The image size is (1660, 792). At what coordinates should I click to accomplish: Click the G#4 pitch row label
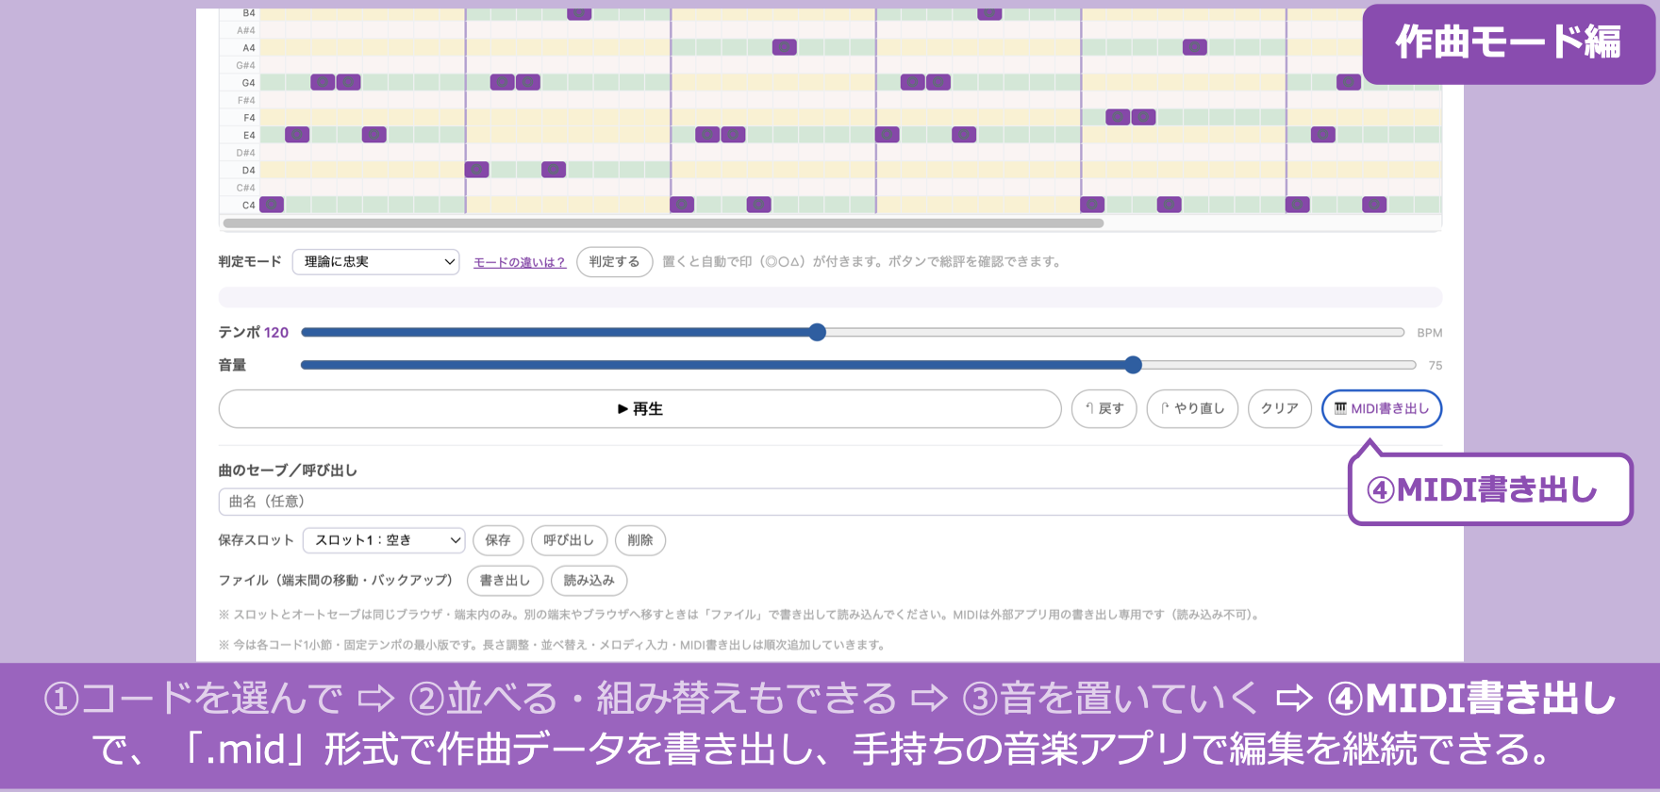click(246, 65)
